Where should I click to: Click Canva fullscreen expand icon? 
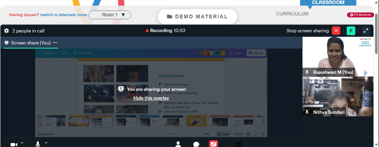(x=255, y=134)
